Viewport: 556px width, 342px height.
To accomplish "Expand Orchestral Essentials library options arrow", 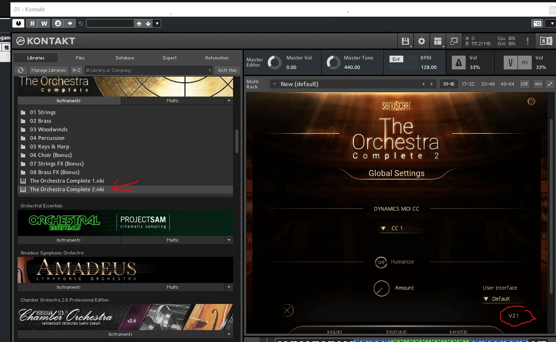I will (229, 240).
